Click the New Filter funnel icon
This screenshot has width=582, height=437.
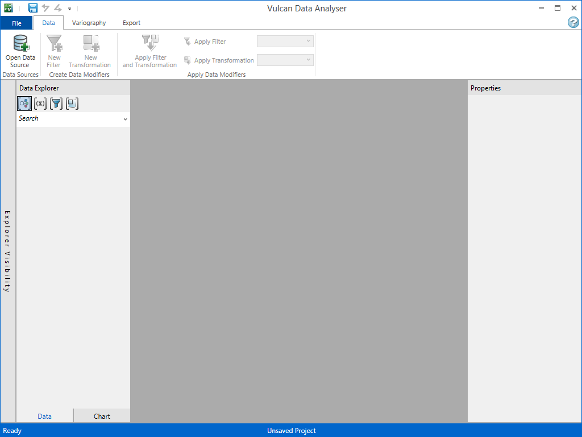tap(55, 43)
